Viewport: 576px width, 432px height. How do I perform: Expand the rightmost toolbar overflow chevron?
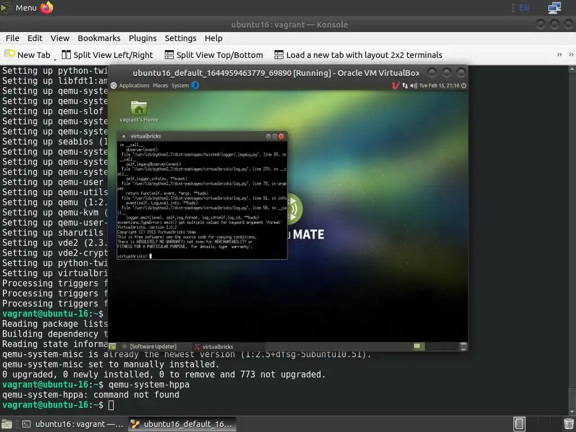click(571, 55)
